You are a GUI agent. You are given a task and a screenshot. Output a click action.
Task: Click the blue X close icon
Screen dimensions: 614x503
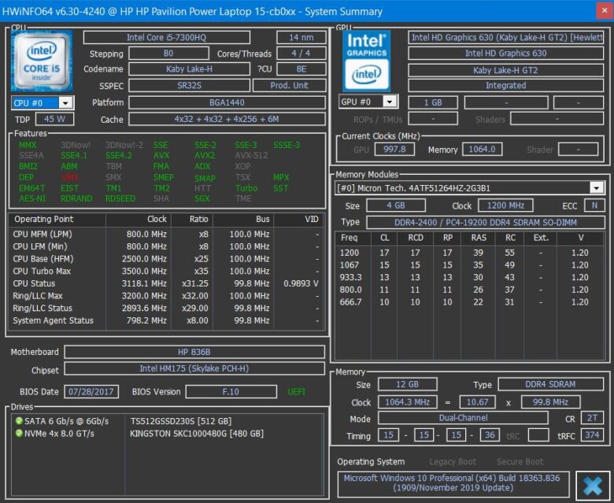pos(592,483)
